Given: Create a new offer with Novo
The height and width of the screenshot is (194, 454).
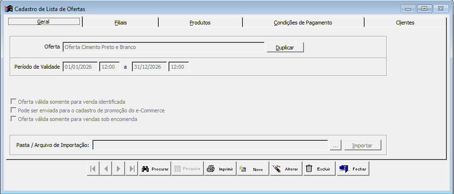Looking at the screenshot, I should (x=252, y=169).
